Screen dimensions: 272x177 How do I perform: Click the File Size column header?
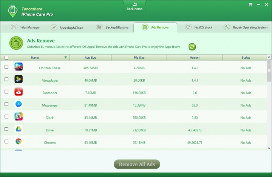point(139,58)
